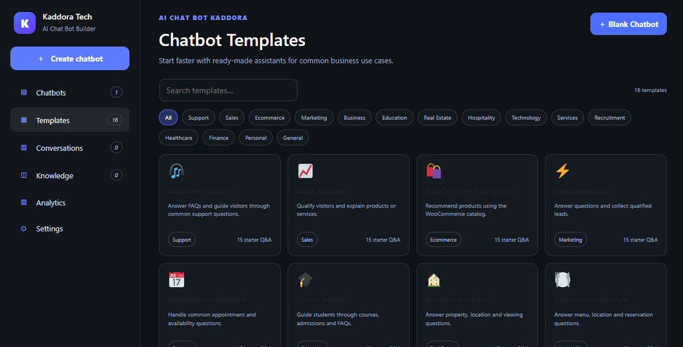Click the Templates count badge showing 16
The image size is (683, 347).
(x=115, y=120)
